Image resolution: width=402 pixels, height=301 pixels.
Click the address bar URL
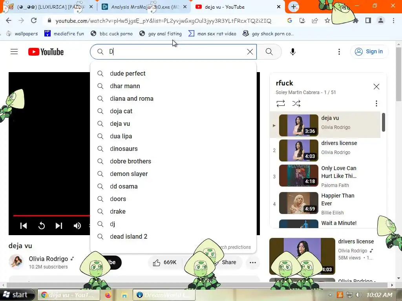point(163,21)
